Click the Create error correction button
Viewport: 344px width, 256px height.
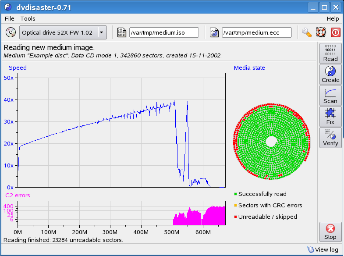click(x=330, y=75)
